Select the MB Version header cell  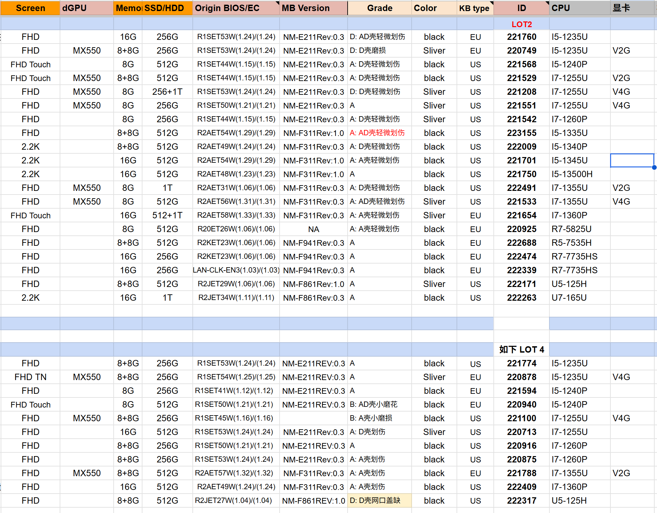(x=313, y=8)
